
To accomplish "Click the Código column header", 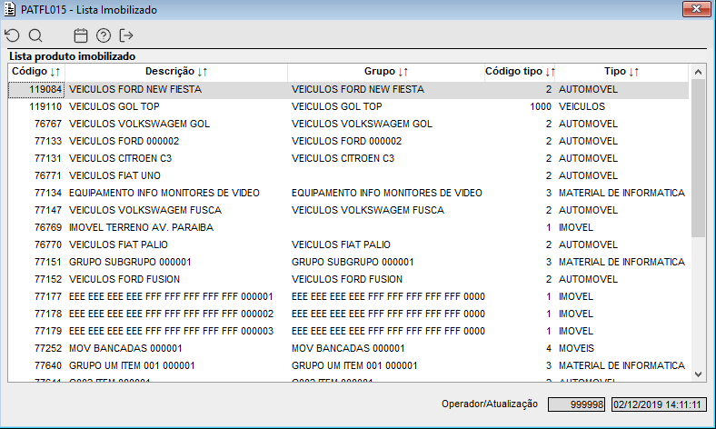I will pos(36,72).
